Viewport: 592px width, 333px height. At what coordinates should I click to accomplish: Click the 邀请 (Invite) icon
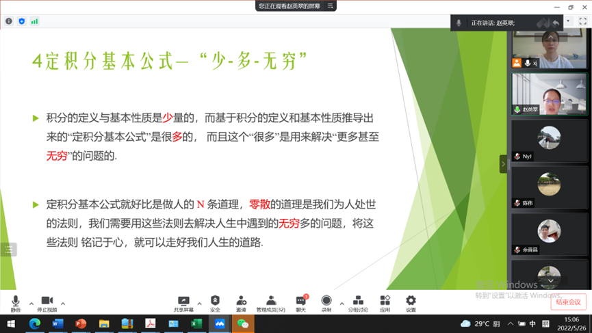tap(241, 302)
